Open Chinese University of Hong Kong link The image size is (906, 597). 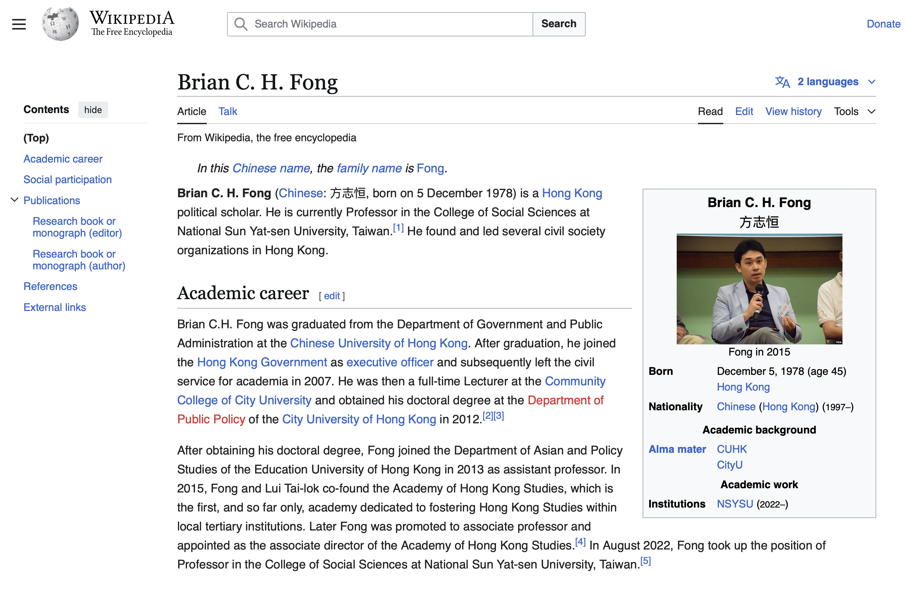378,343
